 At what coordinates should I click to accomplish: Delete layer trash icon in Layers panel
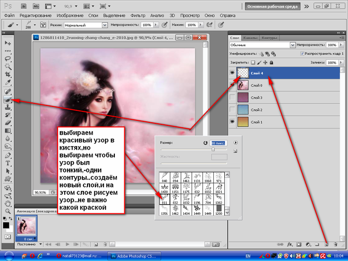tap(336, 245)
